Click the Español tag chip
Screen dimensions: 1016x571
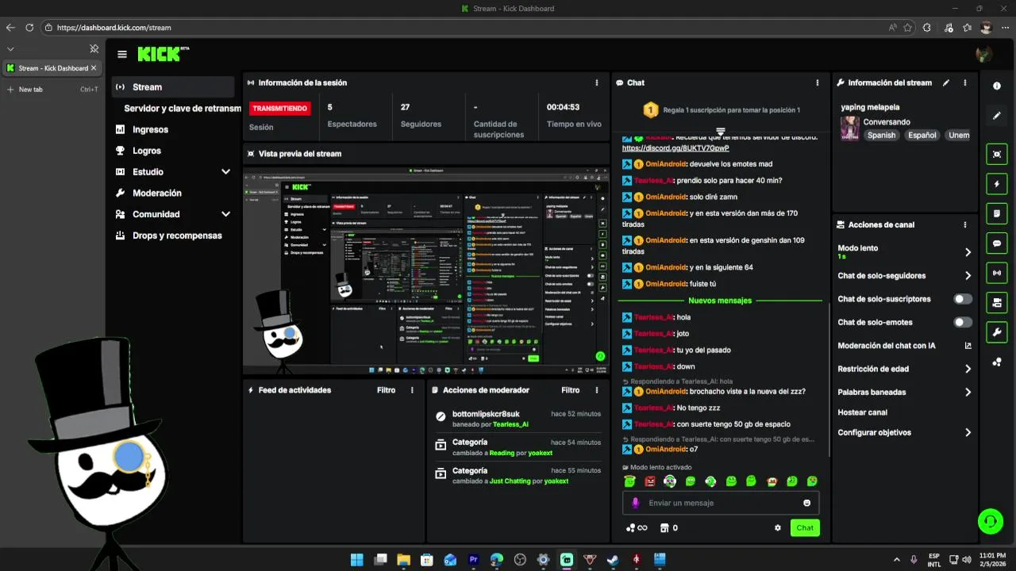click(x=922, y=135)
